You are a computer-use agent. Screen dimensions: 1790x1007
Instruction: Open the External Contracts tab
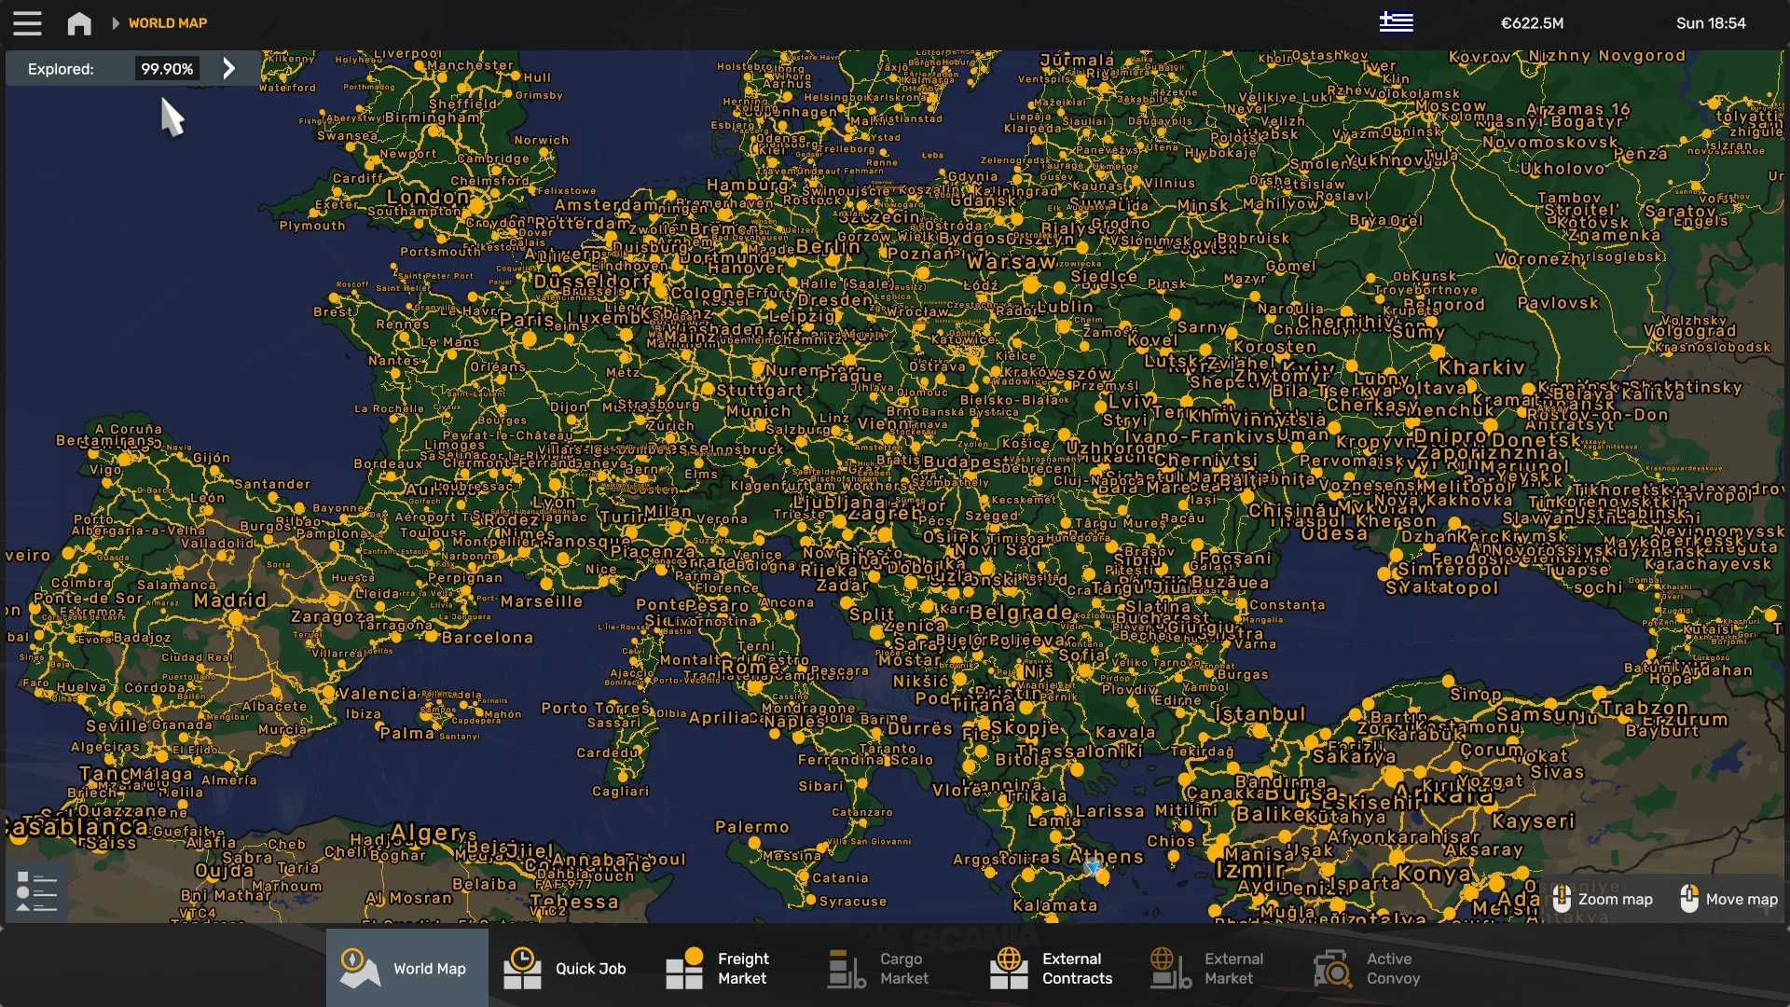(x=1051, y=968)
